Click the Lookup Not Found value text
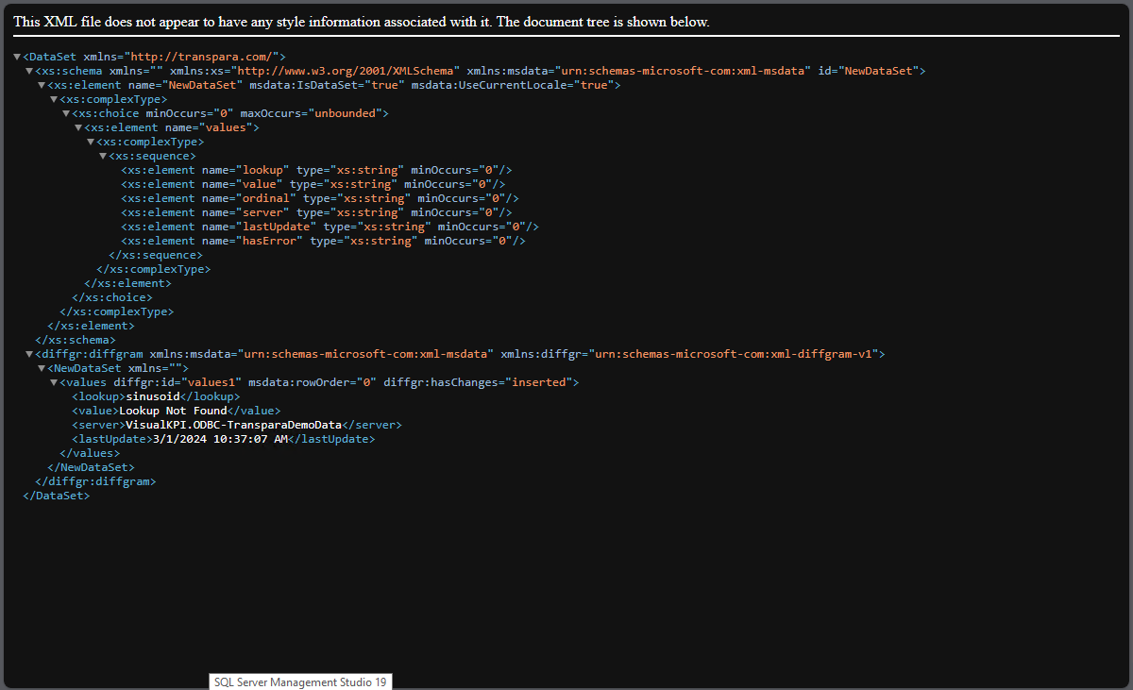The width and height of the screenshot is (1133, 690). [173, 411]
